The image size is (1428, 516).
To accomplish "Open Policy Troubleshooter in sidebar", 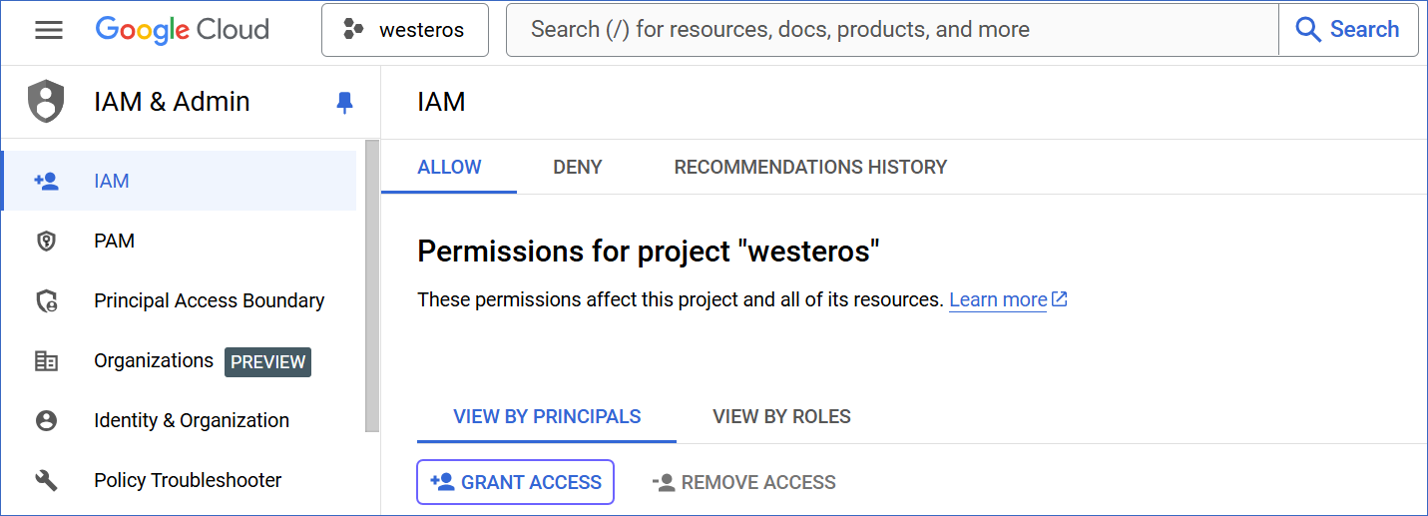I will pyautogui.click(x=180, y=480).
